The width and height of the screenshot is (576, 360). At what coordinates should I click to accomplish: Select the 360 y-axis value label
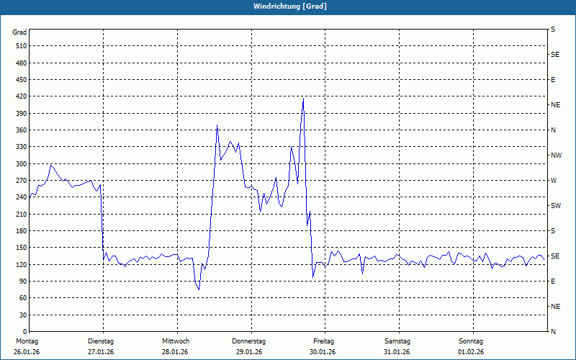point(22,130)
